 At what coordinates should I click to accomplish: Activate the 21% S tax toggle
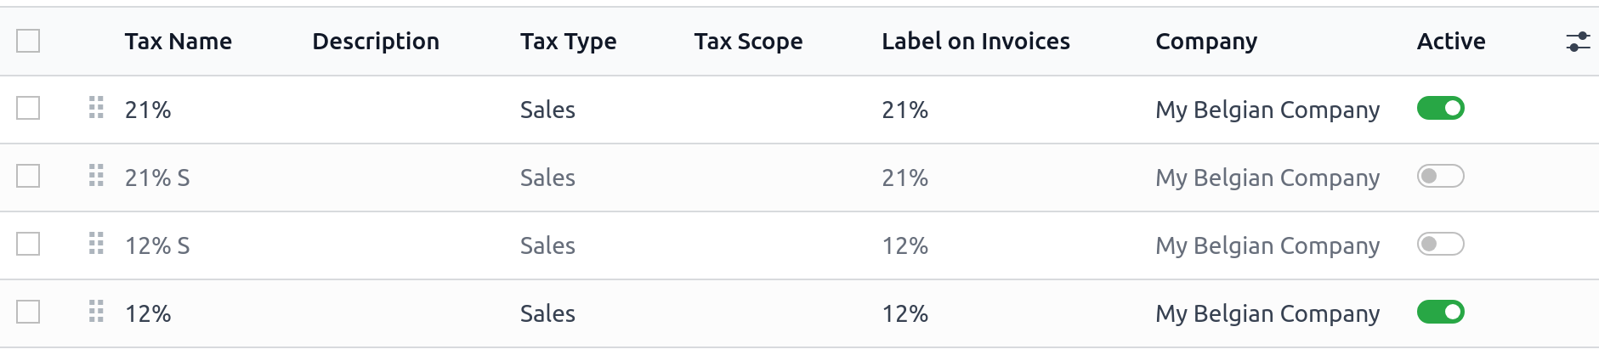click(x=1440, y=176)
